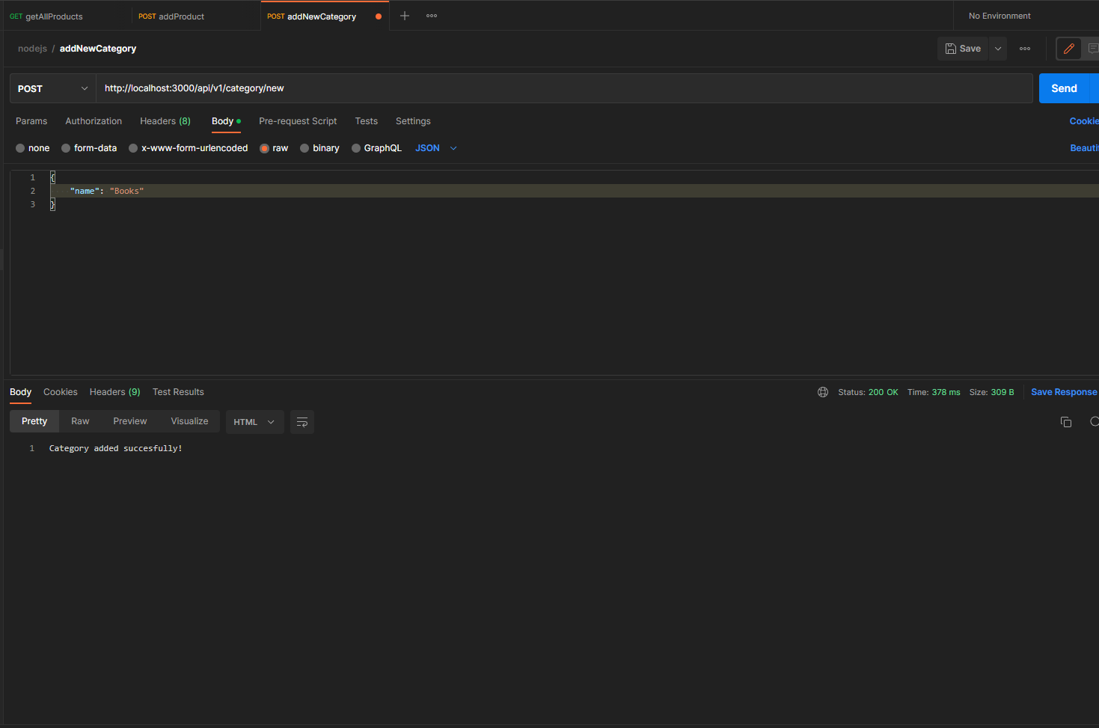This screenshot has height=728, width=1099.
Task: Click the edit pencil icon
Action: tap(1068, 48)
